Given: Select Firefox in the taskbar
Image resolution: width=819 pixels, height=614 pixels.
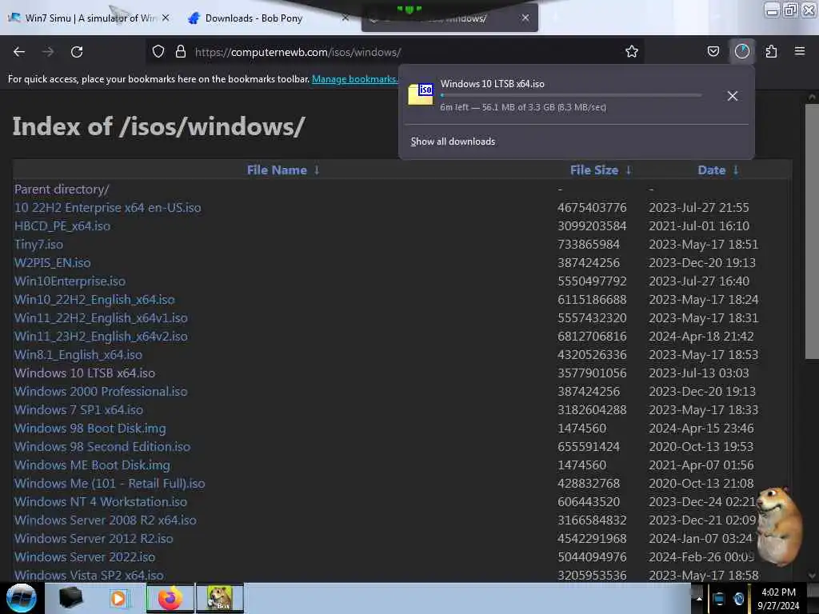Looking at the screenshot, I should coord(170,598).
